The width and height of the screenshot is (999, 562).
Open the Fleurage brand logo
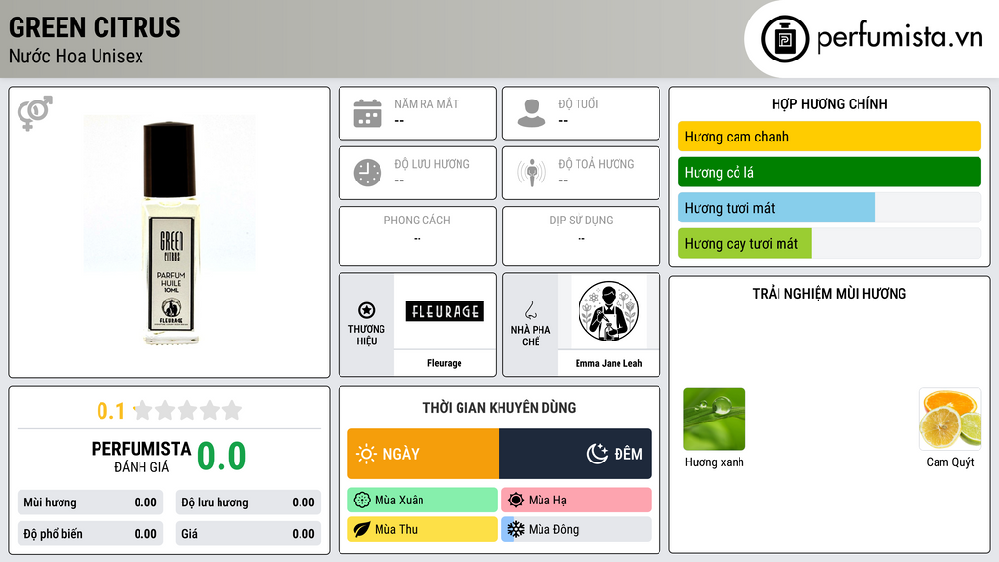[x=444, y=311]
